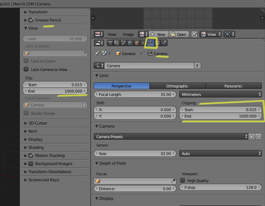This screenshot has height=206, width=265.
Task: Open the Object Constraints chain icon tab
Action: (143, 43)
